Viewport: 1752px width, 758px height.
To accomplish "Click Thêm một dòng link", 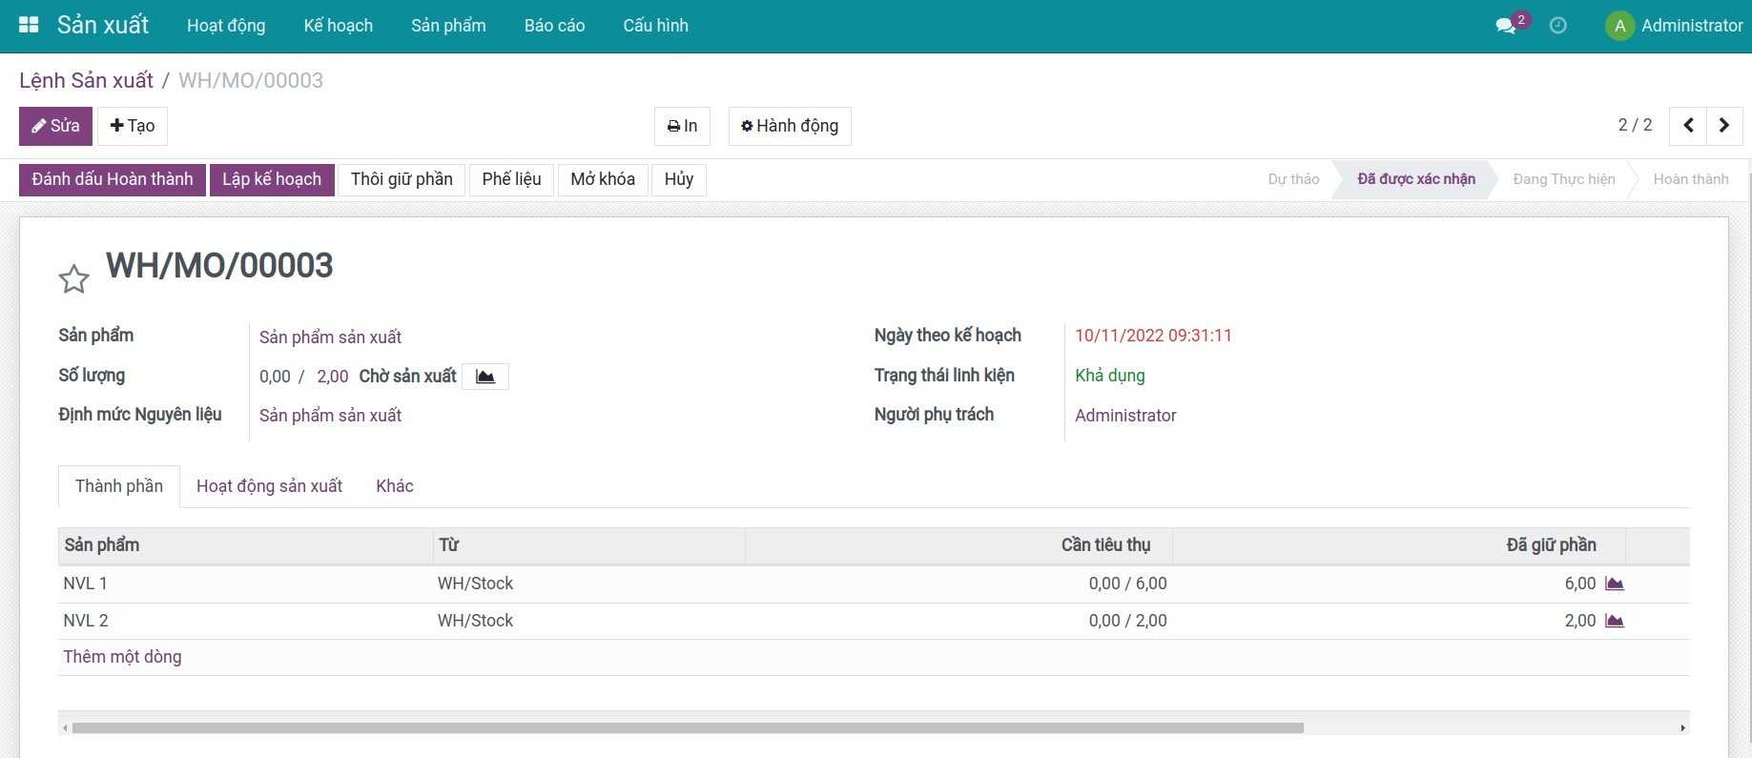I will (122, 657).
